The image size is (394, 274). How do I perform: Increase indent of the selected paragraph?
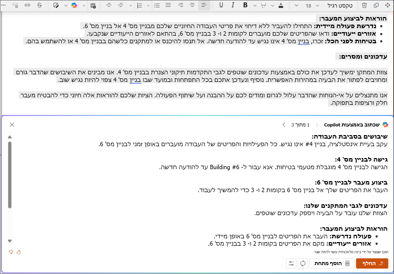pyautogui.click(x=121, y=5)
